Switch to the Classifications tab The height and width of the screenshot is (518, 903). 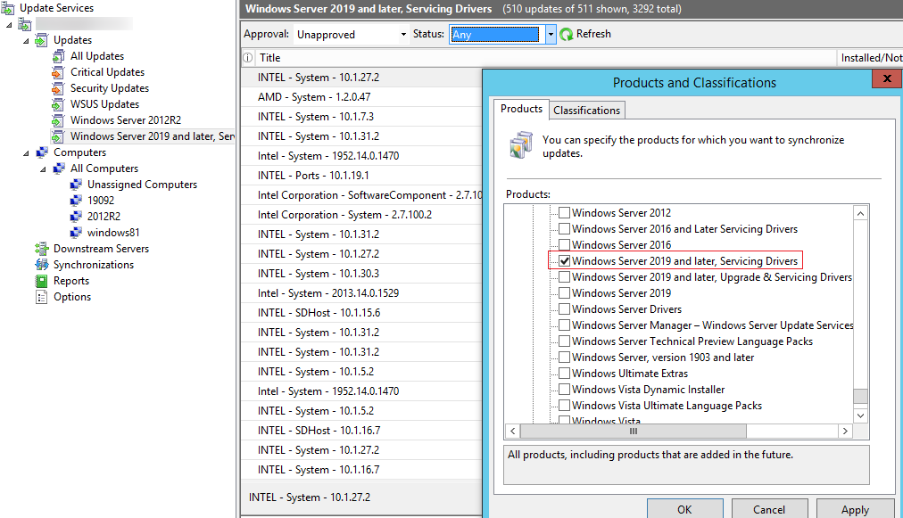point(587,111)
